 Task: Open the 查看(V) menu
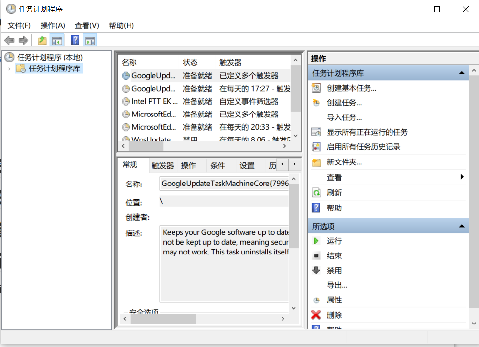coord(87,26)
